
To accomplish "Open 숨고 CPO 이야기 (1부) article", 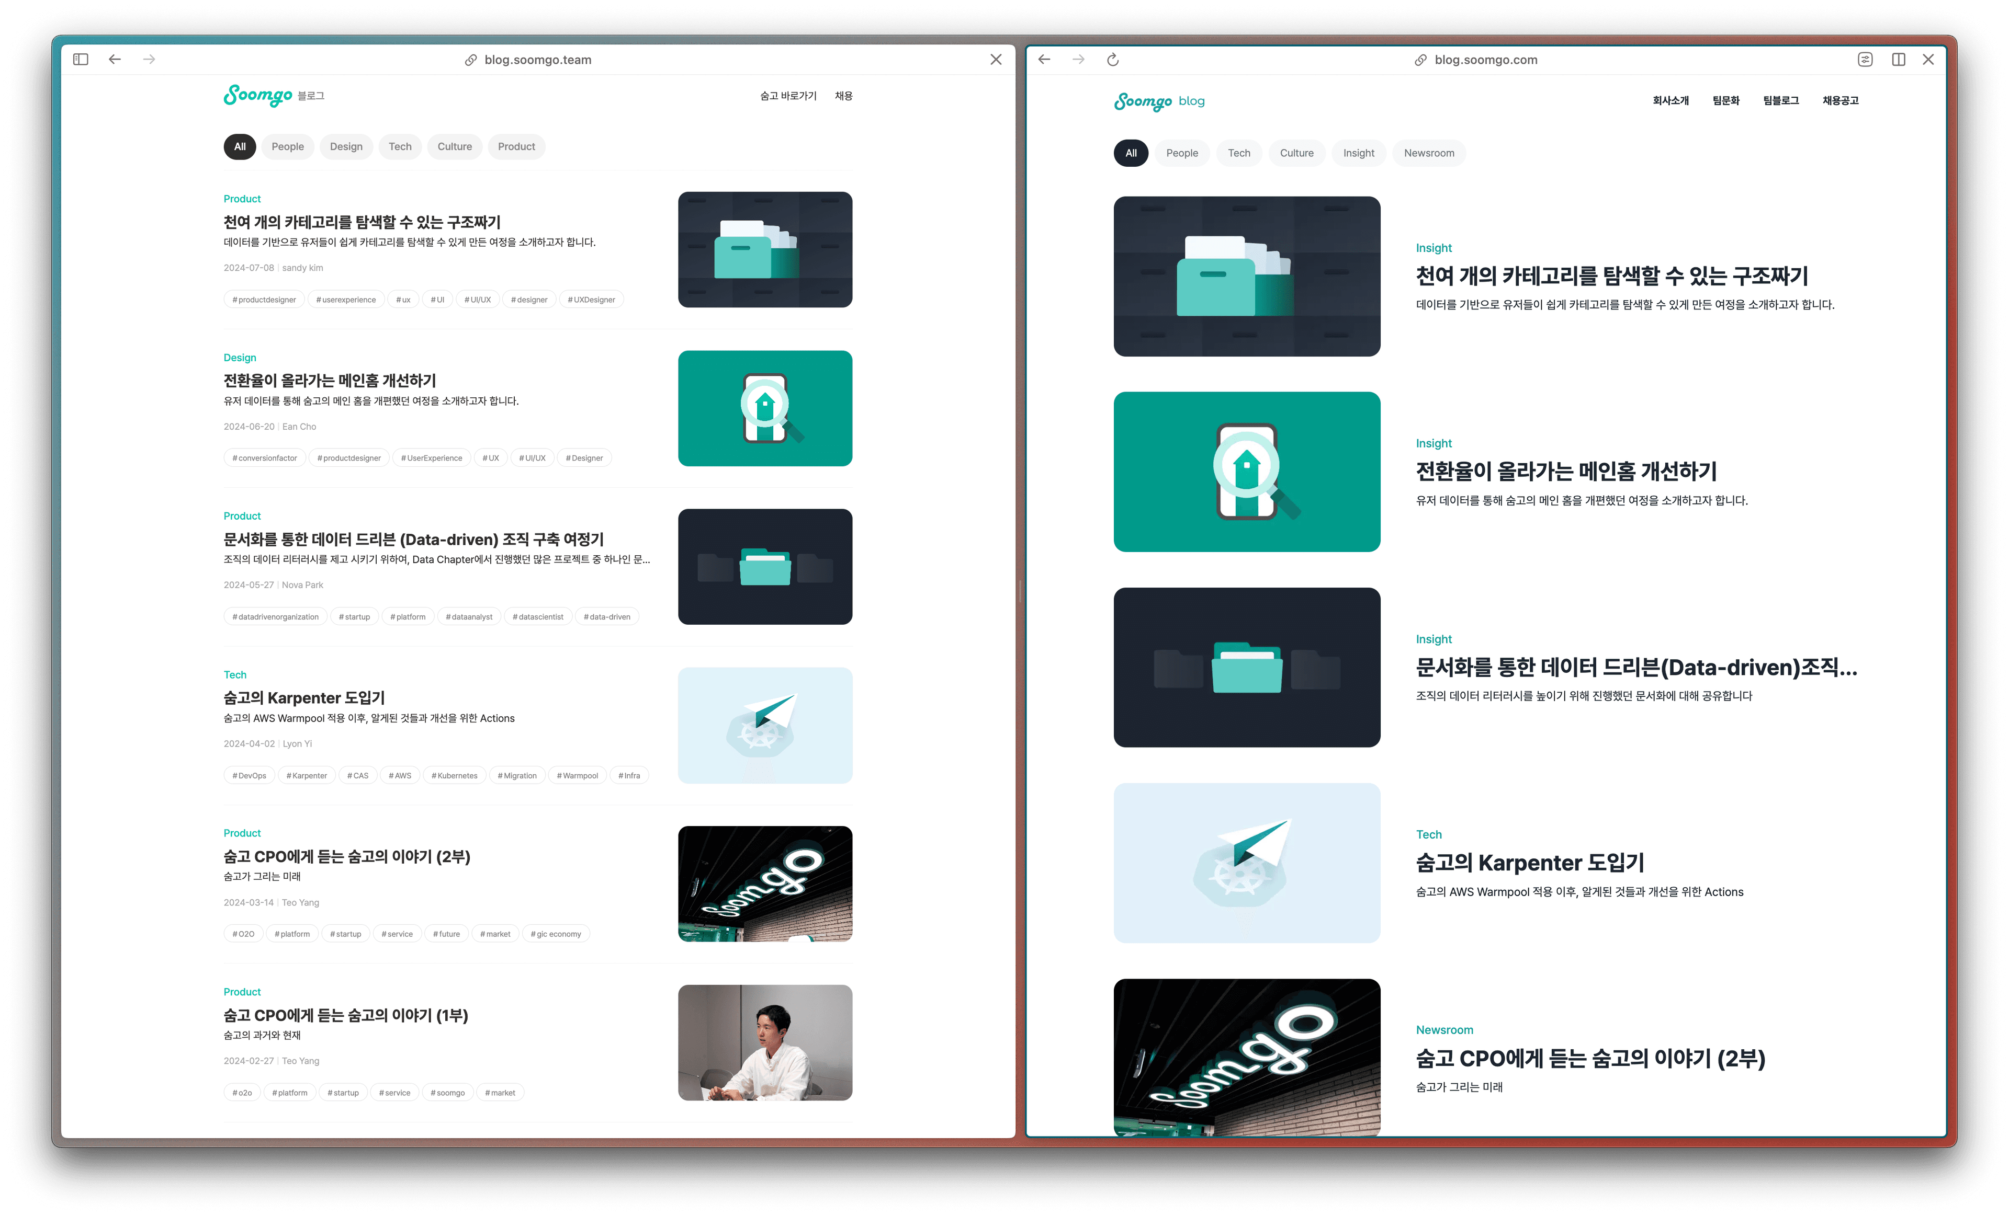I will pyautogui.click(x=346, y=1016).
